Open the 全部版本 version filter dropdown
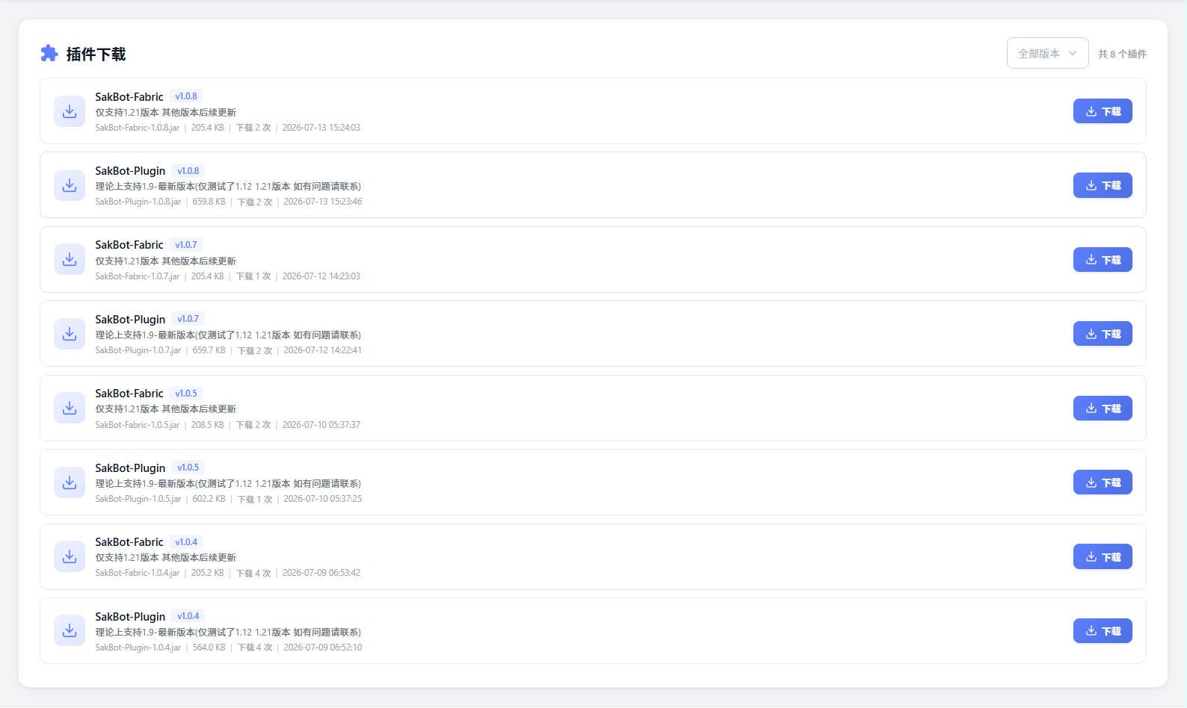The height and width of the screenshot is (708, 1187). point(1047,53)
